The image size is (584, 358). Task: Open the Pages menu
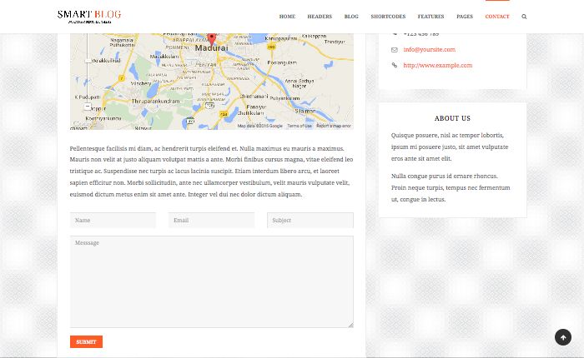(x=465, y=17)
